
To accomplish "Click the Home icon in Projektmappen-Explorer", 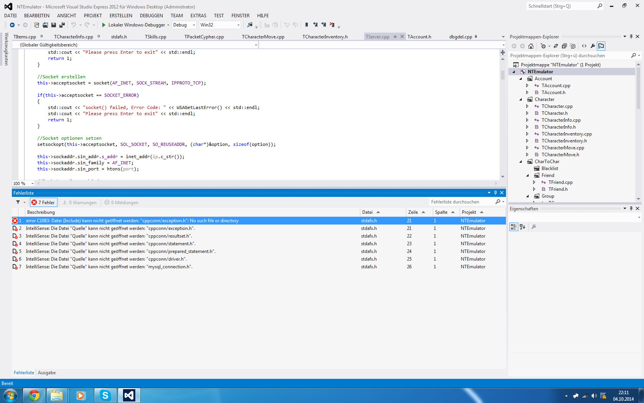I will 531,46.
